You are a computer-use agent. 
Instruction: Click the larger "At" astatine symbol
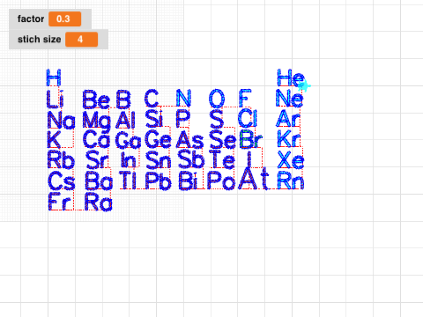pos(254,178)
